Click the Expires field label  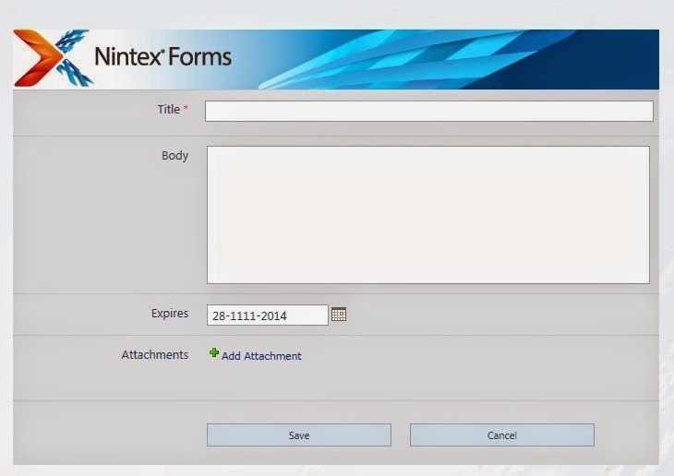[170, 314]
